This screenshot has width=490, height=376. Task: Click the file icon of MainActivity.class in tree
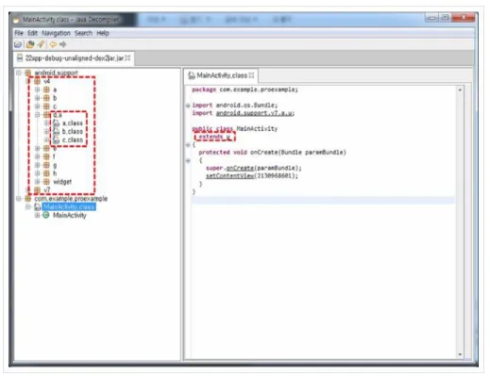tap(38, 206)
